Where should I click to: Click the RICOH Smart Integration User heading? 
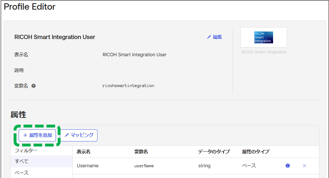54,37
